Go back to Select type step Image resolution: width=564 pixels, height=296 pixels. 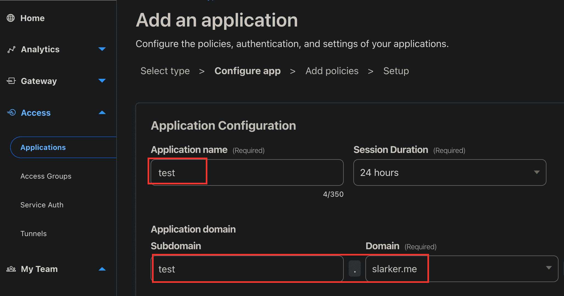point(165,71)
